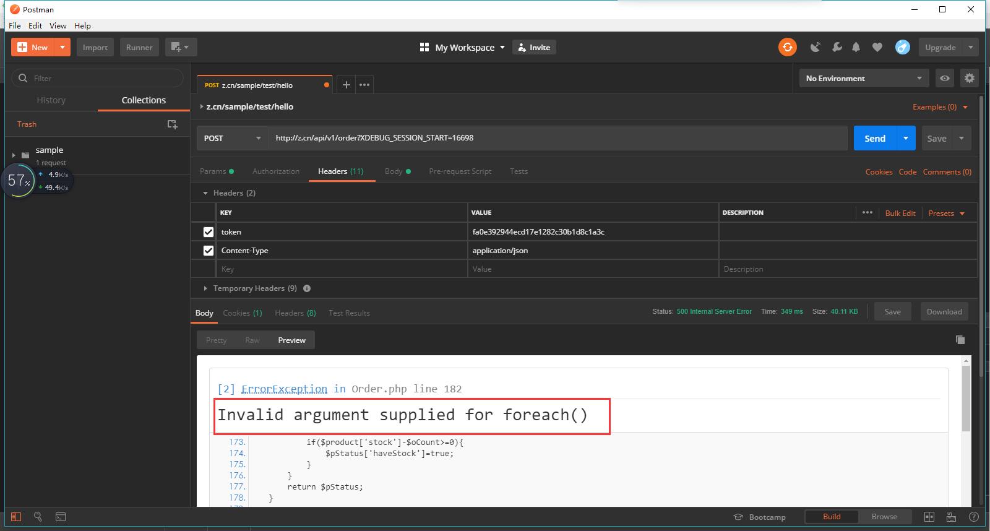The height and width of the screenshot is (531, 990).
Task: Expand the sample collection
Action: coord(14,155)
